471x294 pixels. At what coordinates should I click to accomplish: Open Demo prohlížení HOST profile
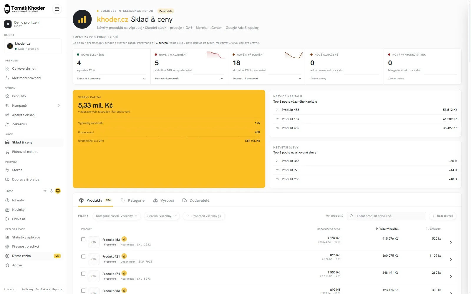[x=33, y=24]
